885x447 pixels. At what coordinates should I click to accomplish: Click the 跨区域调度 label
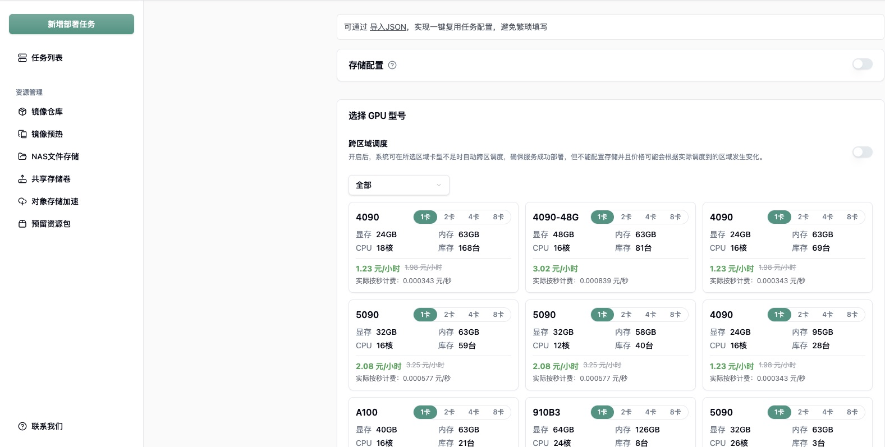368,144
